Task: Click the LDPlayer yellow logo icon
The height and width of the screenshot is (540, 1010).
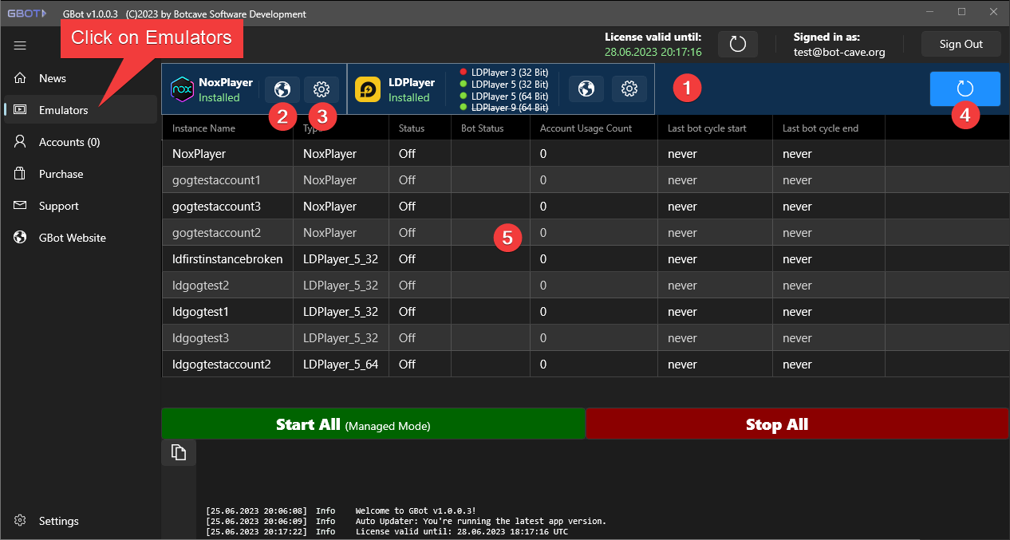Action: [367, 89]
